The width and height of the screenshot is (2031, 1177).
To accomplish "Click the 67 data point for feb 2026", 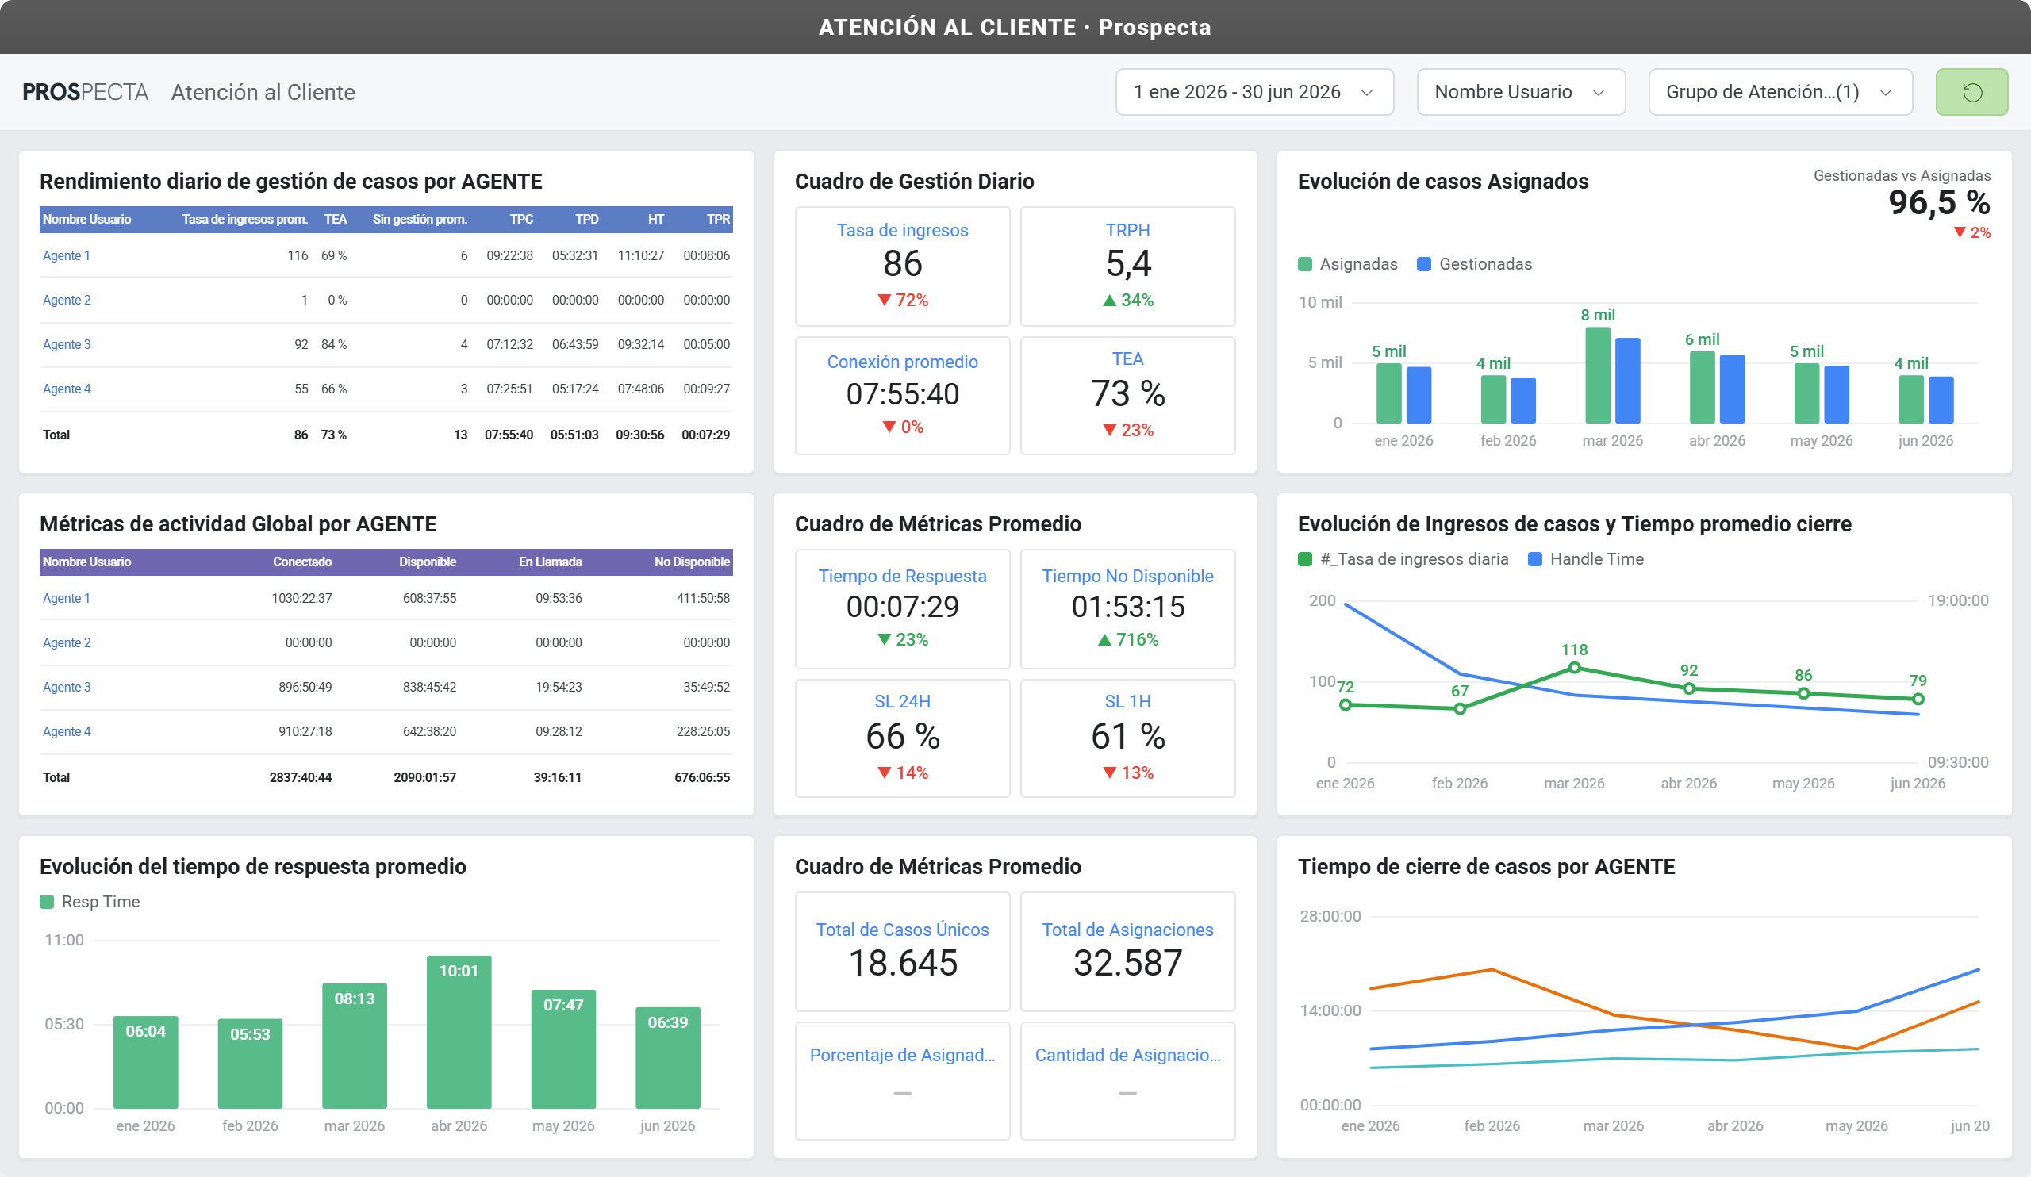I will tap(1460, 709).
